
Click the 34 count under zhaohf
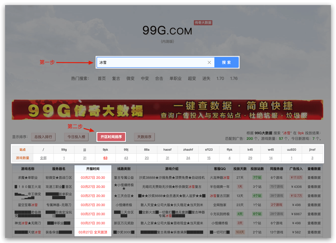(x=188, y=158)
